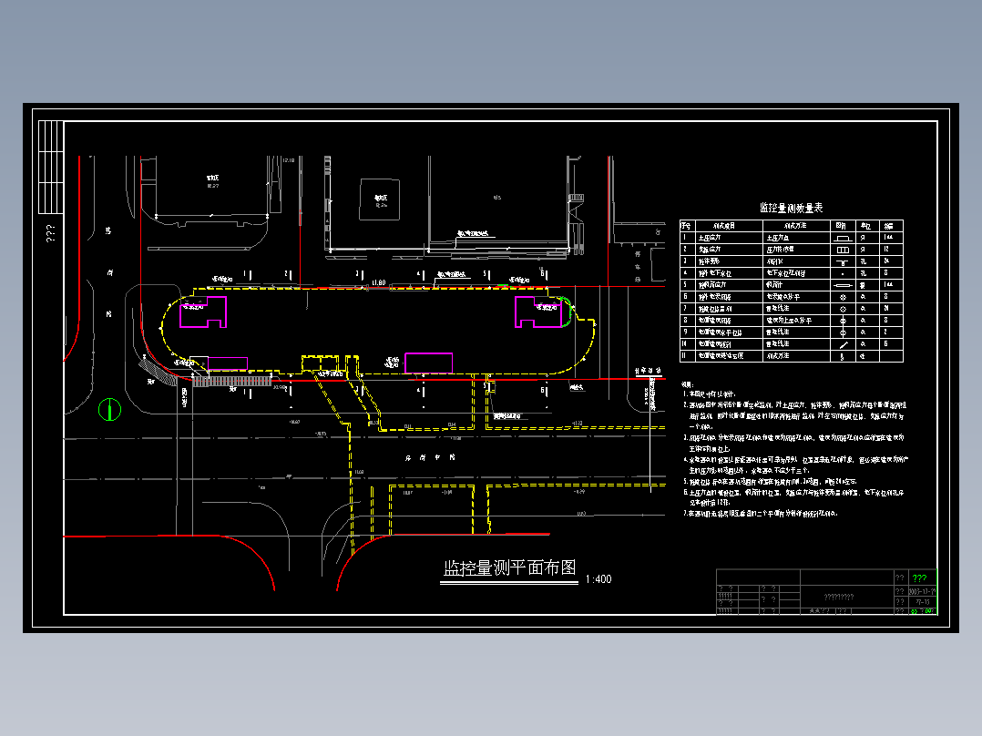Select the drawing title 监控量测平面布图

(x=509, y=568)
